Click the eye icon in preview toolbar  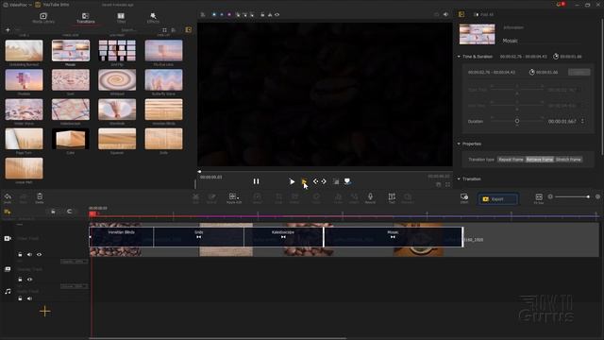click(x=277, y=15)
